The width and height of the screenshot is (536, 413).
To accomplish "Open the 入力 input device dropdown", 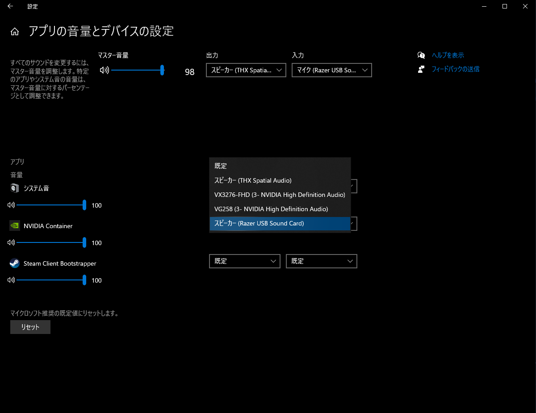I will [x=331, y=70].
